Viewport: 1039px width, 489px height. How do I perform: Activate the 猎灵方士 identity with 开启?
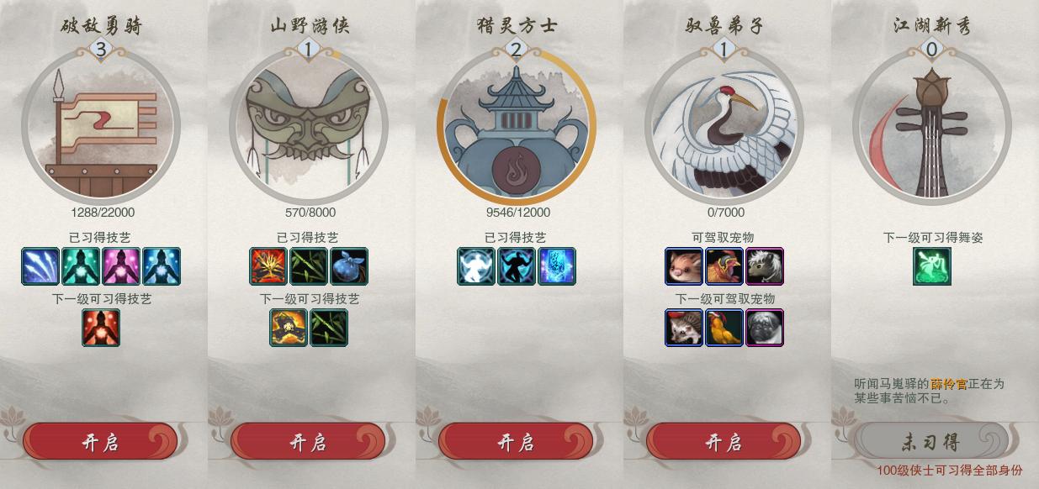516,442
